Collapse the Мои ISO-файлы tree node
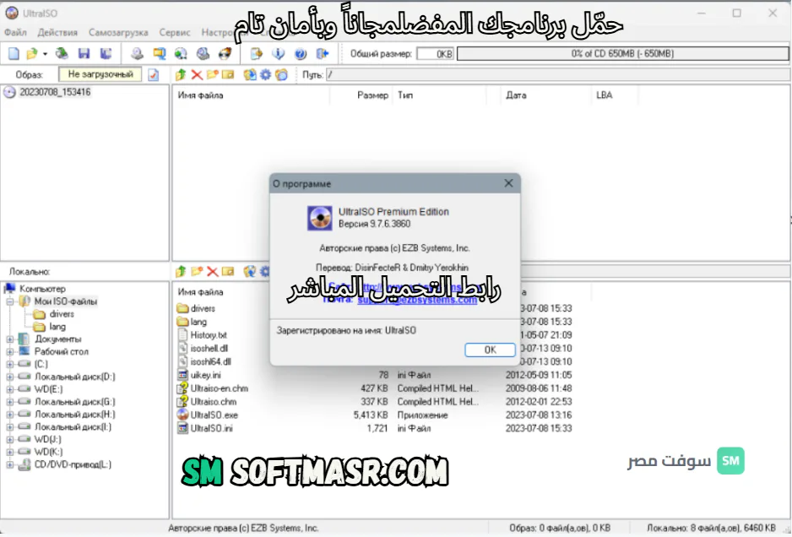The image size is (792, 537). coord(9,301)
